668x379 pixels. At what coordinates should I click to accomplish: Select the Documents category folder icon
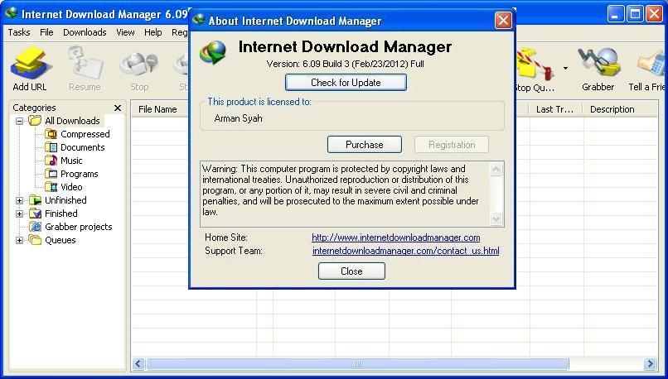tap(51, 147)
